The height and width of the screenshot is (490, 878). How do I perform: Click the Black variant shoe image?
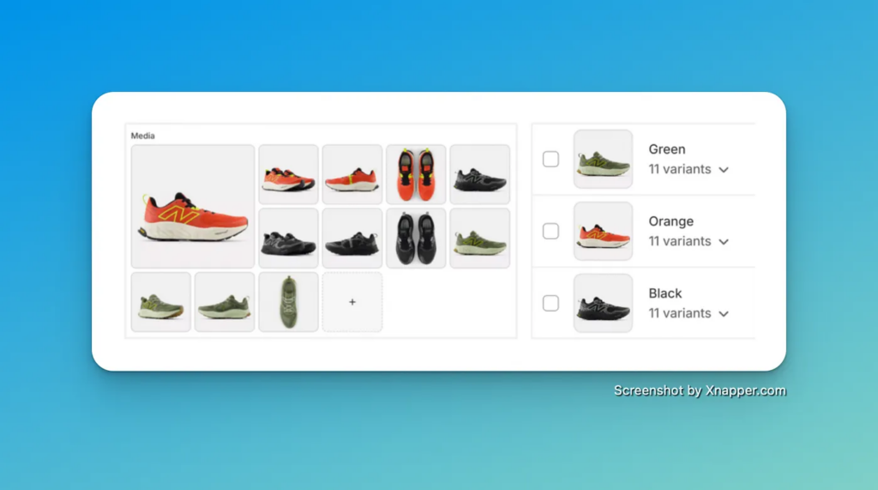pos(603,304)
